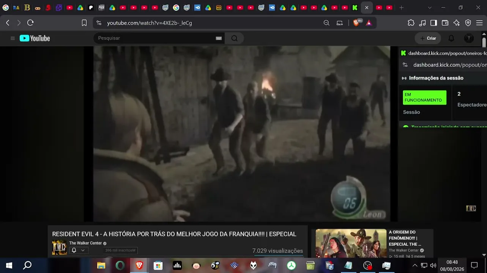
Task: Open the network icon in system tray
Action: (x=424, y=265)
